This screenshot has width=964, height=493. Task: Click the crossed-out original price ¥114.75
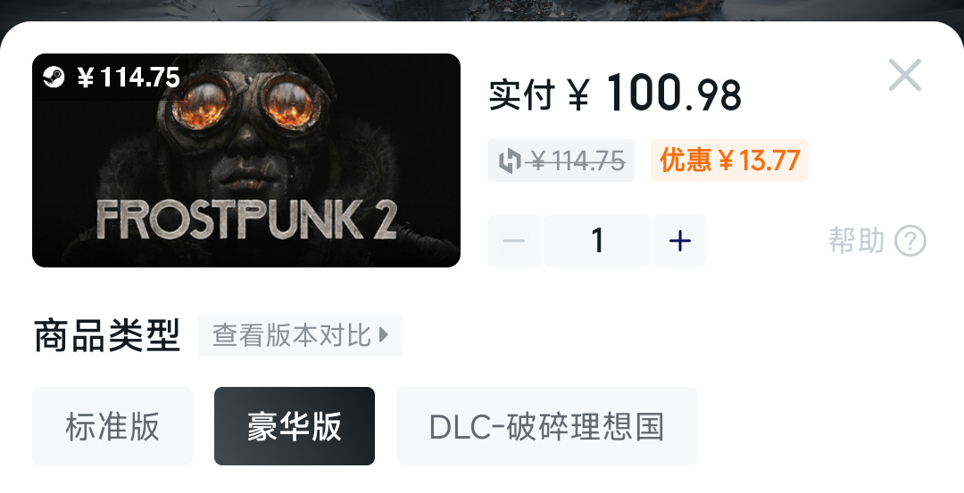click(x=578, y=160)
